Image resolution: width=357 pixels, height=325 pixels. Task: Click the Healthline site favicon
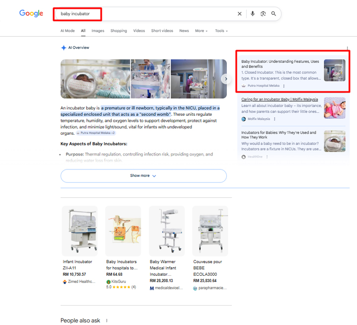[x=244, y=157]
